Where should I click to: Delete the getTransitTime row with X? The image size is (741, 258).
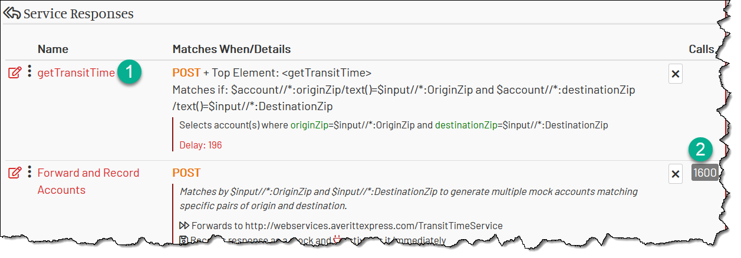point(676,74)
